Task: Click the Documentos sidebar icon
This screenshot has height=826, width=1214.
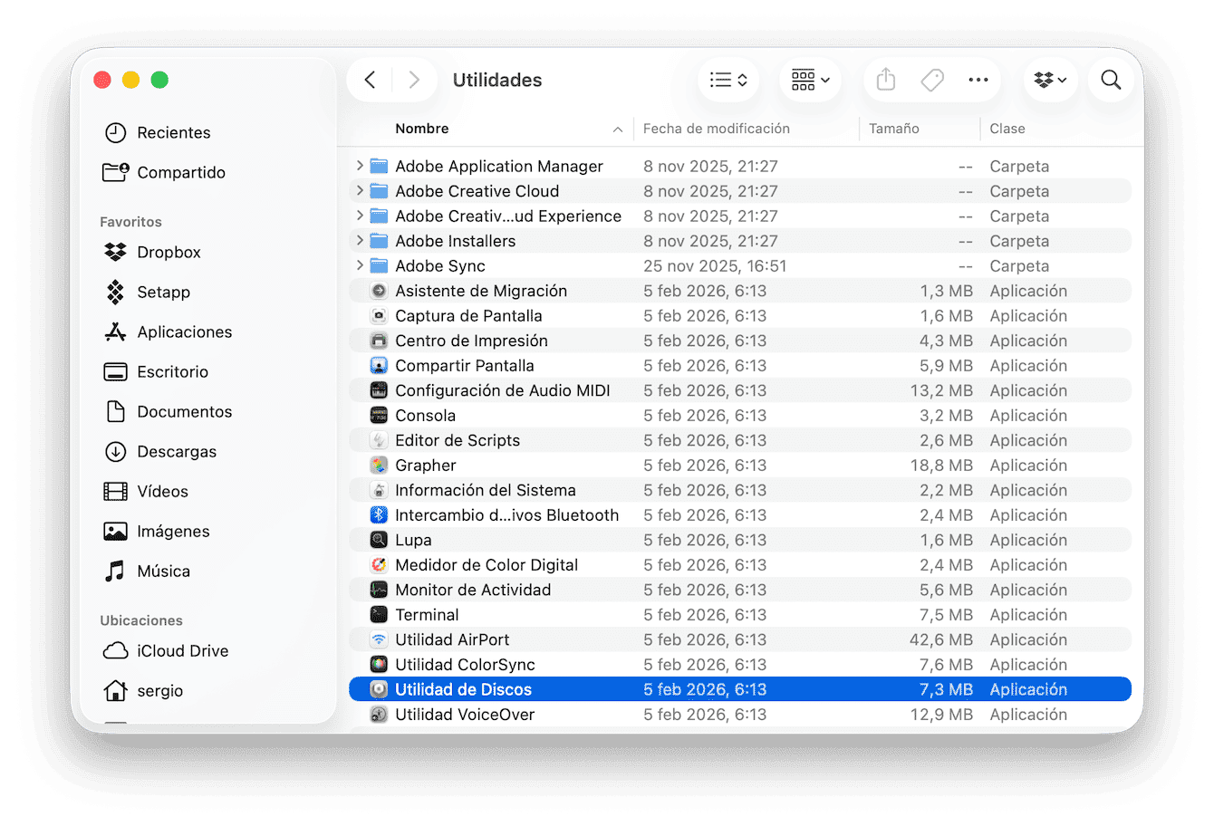Action: [115, 411]
